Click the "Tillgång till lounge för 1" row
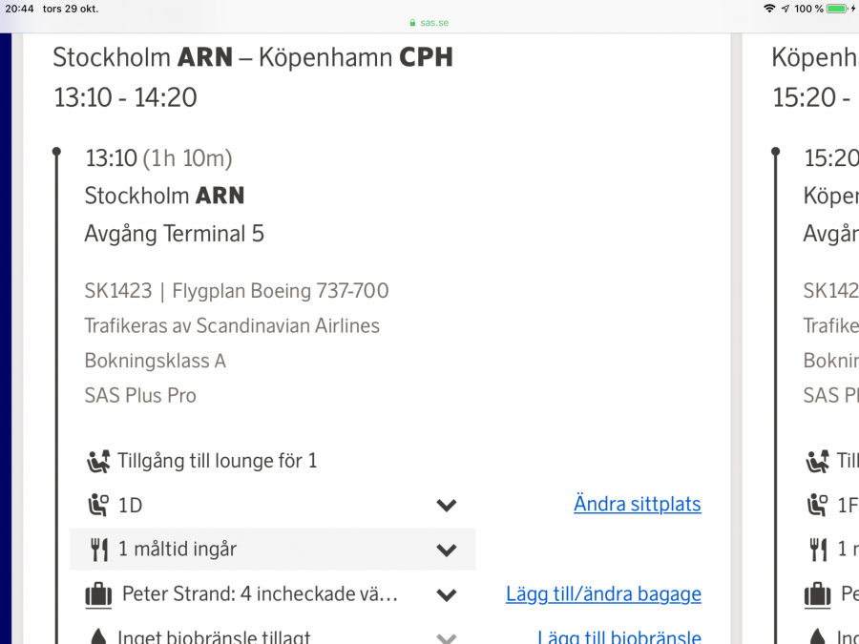The width and height of the screenshot is (859, 644). point(217,462)
